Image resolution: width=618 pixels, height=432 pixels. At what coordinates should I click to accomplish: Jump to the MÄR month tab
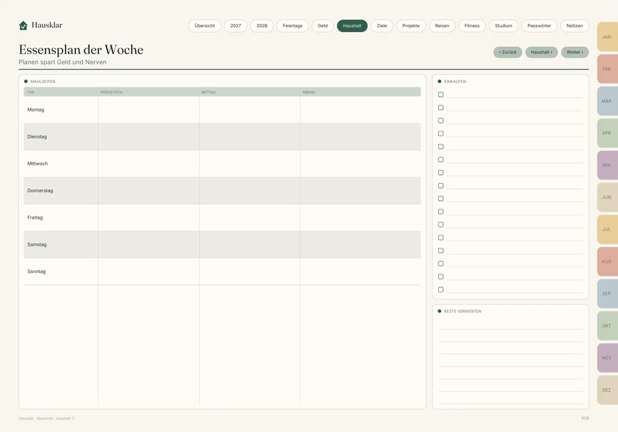click(x=607, y=101)
